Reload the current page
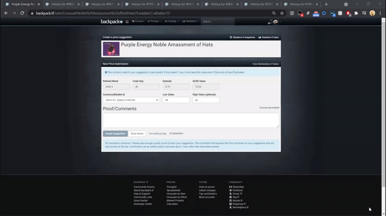Viewport: 386px width, 216px height. coord(22,13)
